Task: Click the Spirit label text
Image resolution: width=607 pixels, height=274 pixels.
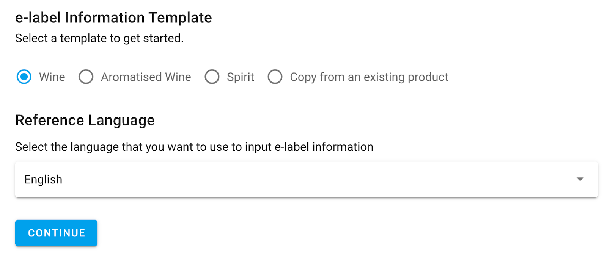Action: (240, 77)
